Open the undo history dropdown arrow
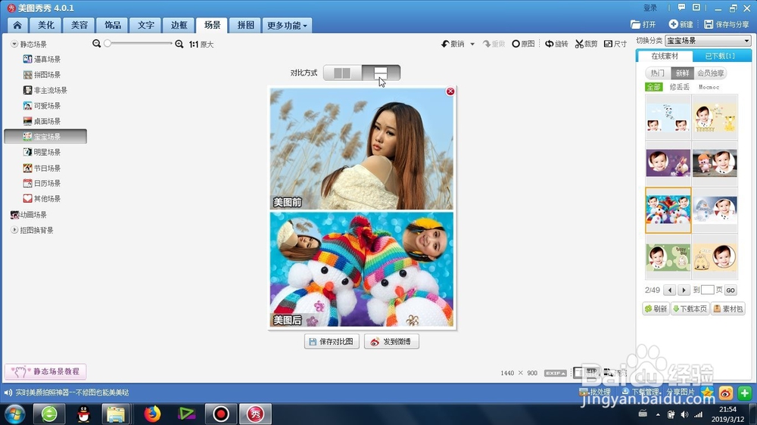 472,44
